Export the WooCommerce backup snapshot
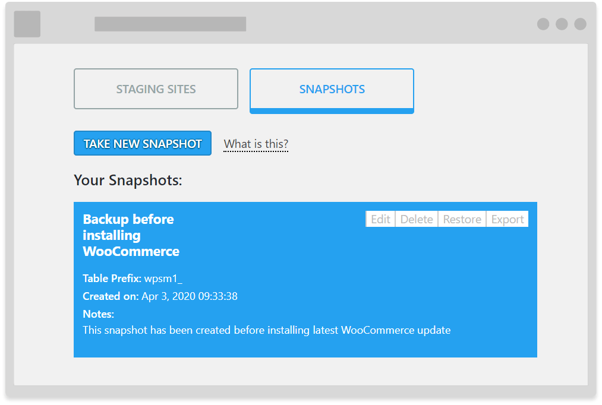 click(x=507, y=219)
